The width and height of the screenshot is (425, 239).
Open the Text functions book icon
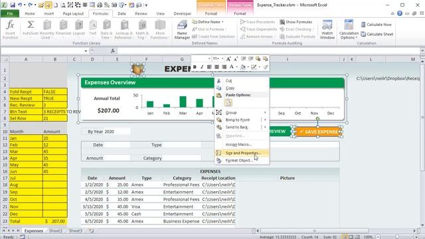coord(93,25)
